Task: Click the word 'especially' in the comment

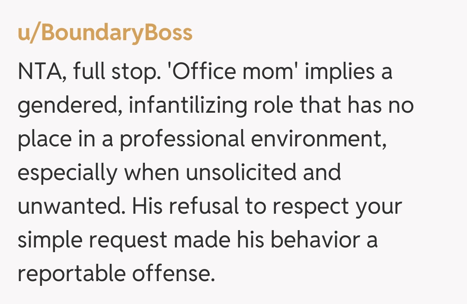Action: click(x=67, y=173)
